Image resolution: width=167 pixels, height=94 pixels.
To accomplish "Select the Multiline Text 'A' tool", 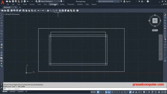I will coord(2,63).
